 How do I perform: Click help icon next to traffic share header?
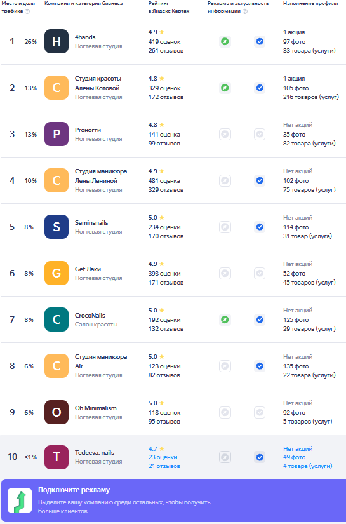tap(27, 11)
